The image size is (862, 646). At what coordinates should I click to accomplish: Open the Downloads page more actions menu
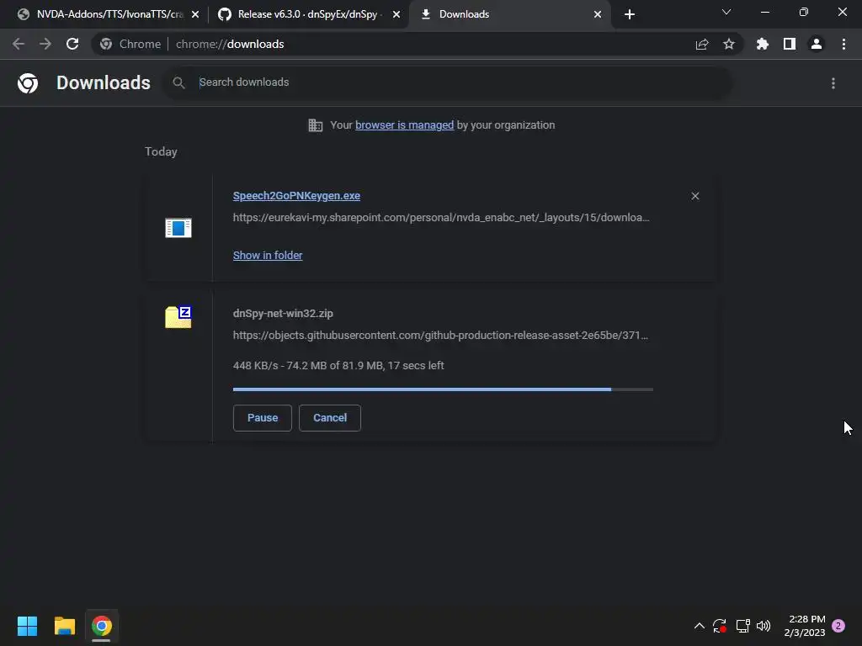(833, 83)
